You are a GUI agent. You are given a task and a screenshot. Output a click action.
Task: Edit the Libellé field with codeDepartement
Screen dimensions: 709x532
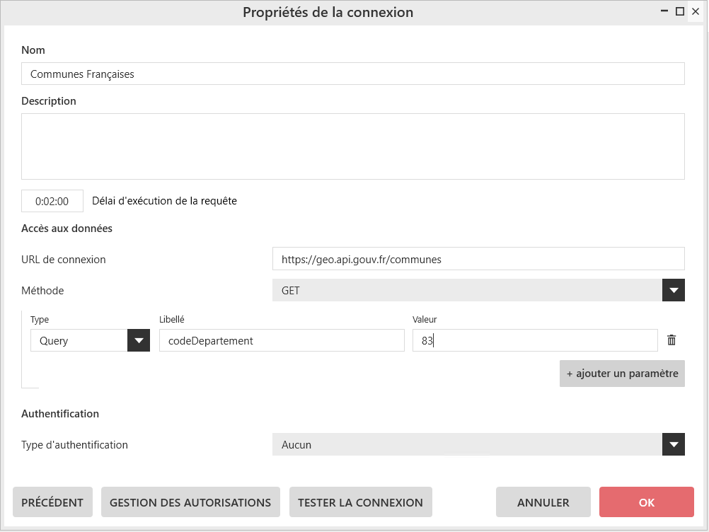[x=282, y=340]
